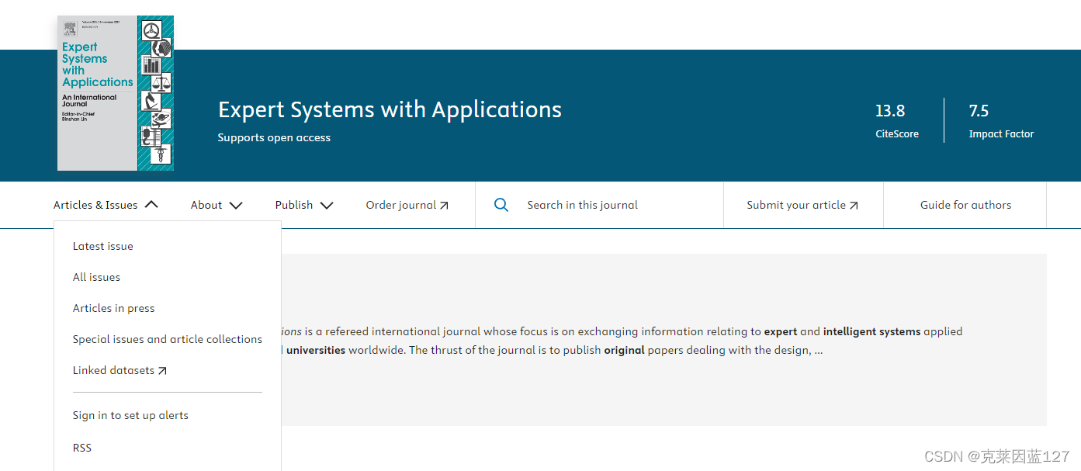Click the Impact Factor label
The width and height of the screenshot is (1081, 471).
pyautogui.click(x=1001, y=133)
